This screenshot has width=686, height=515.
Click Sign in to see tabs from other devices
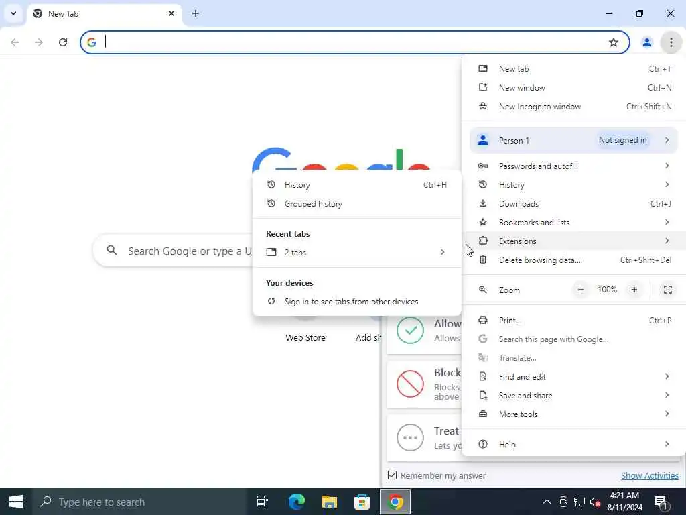357,301
